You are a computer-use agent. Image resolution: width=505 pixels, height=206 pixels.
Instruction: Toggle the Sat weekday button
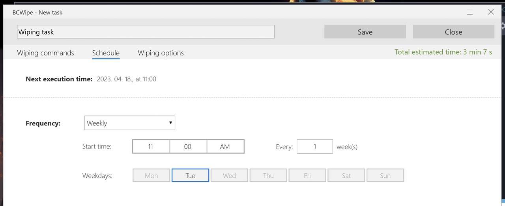coord(346,175)
